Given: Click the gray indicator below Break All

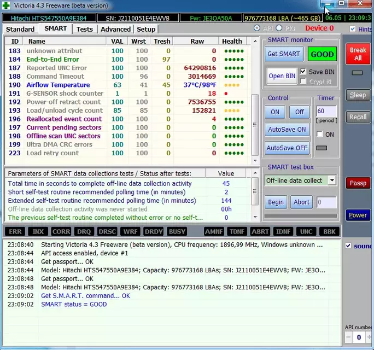Looking at the screenshot, I should tap(357, 73).
